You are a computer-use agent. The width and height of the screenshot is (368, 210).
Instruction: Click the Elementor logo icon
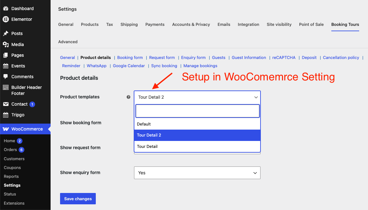pyautogui.click(x=6, y=19)
